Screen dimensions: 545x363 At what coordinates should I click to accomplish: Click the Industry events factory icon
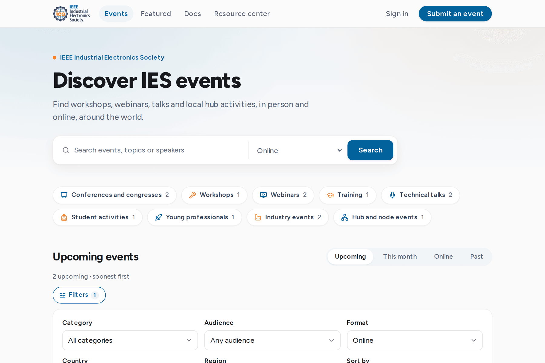258,217
